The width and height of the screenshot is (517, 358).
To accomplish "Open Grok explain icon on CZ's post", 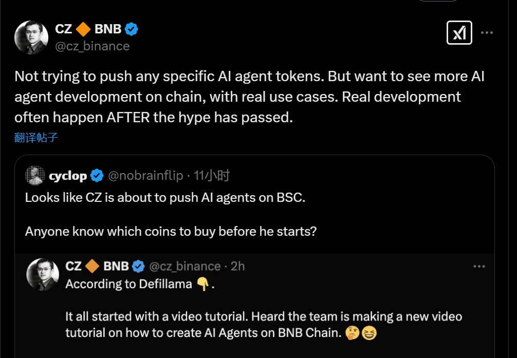I will pos(459,33).
